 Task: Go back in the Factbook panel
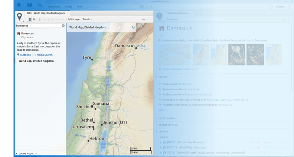(284, 19)
